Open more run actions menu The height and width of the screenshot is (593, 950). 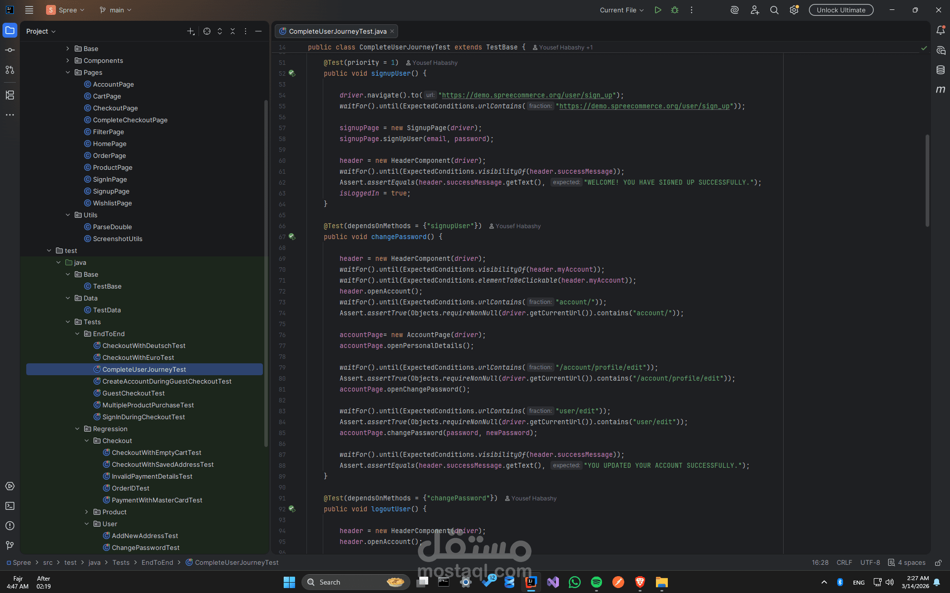point(692,10)
